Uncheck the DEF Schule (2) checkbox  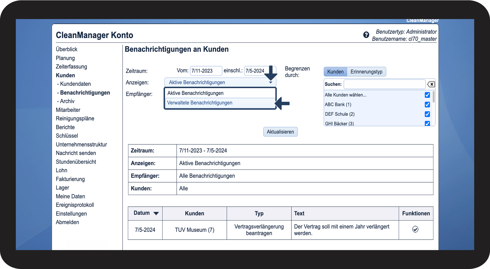(x=427, y=114)
